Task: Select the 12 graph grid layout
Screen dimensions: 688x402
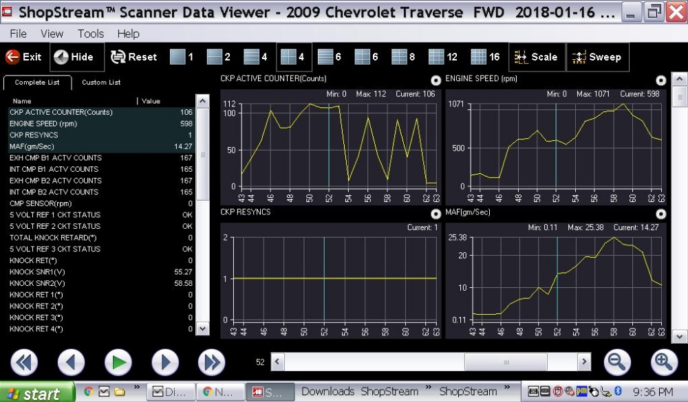Action: point(442,57)
